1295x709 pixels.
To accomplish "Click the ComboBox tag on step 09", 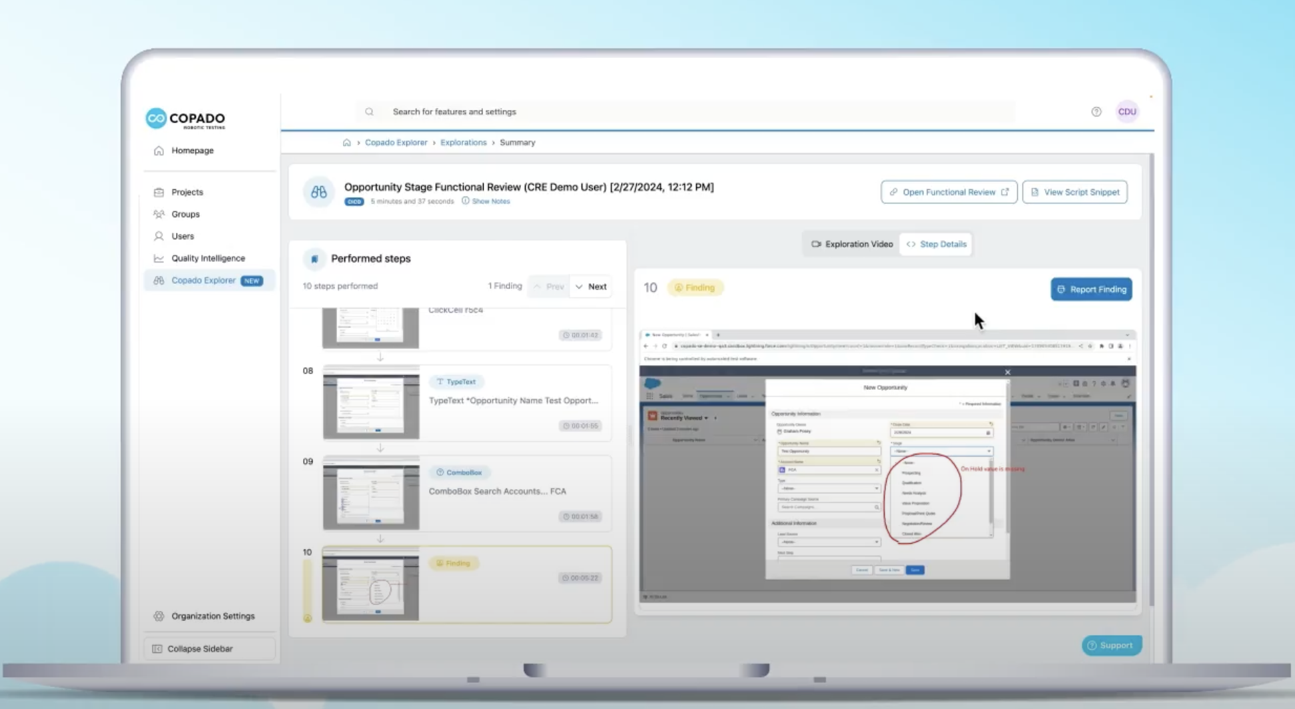I will (x=459, y=472).
